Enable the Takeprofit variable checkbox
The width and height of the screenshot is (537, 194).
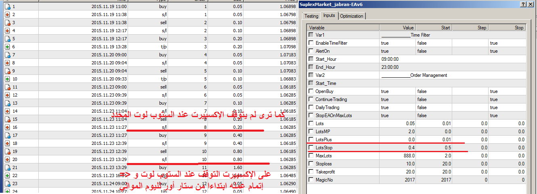(311, 172)
